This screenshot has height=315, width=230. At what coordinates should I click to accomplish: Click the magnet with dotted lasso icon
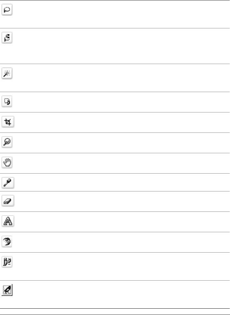tap(7, 38)
